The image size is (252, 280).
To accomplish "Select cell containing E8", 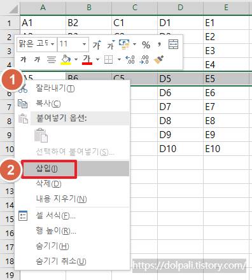I will click(226, 121).
